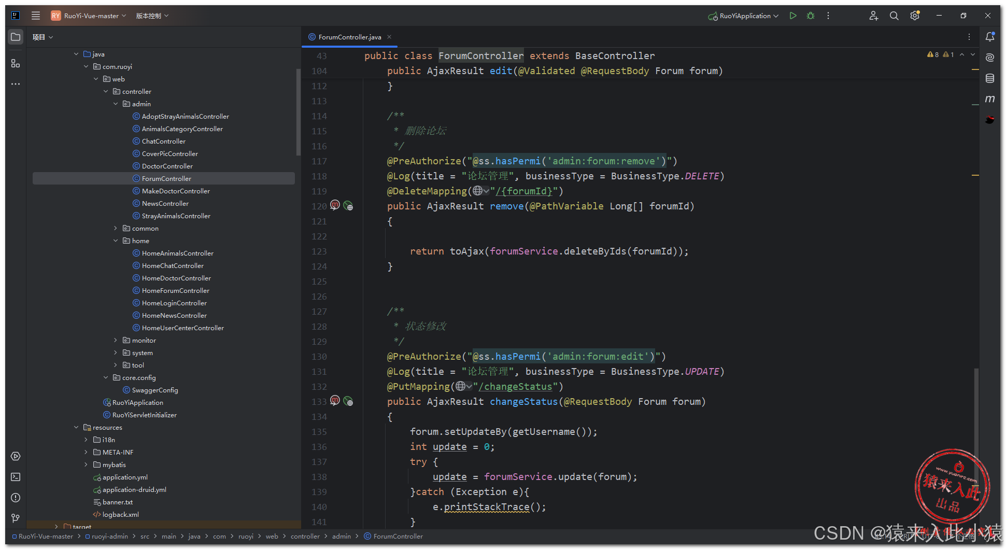Open the Services tool window icon
The height and width of the screenshot is (550, 1006).
pyautogui.click(x=16, y=456)
